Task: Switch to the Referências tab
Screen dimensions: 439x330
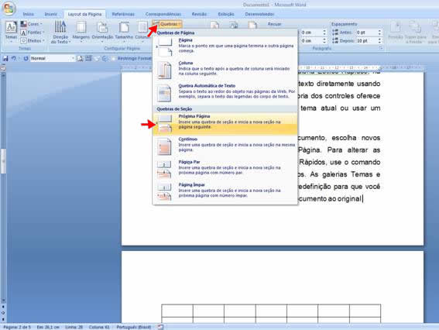Action: (x=123, y=14)
